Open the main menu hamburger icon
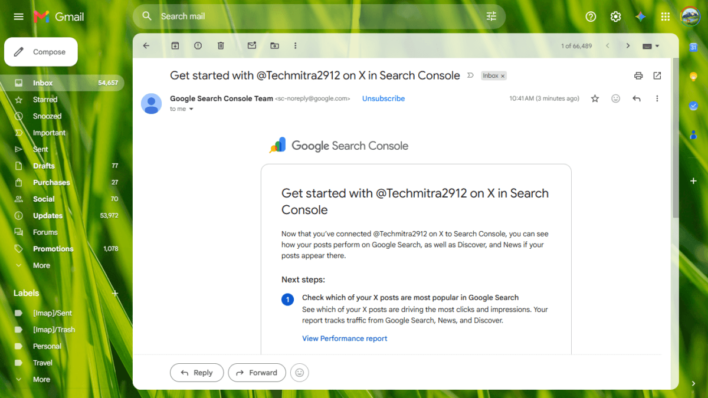Viewport: 708px width, 398px height. (18, 17)
